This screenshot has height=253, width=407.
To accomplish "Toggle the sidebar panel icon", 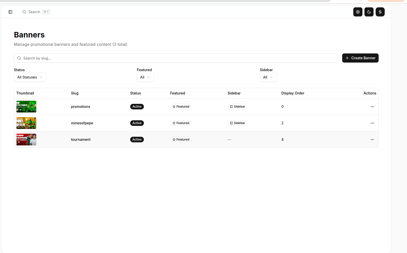I will point(10,12).
